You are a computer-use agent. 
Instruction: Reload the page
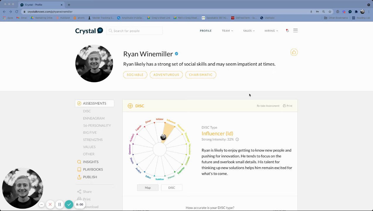[x=17, y=12]
